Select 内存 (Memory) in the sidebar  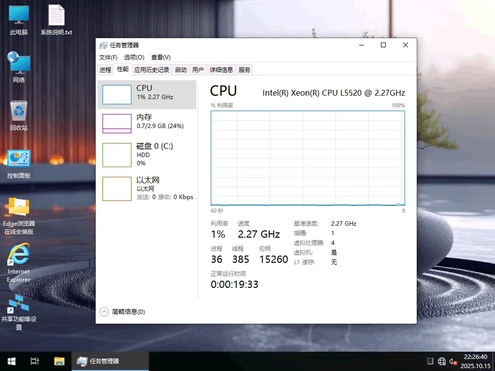145,123
